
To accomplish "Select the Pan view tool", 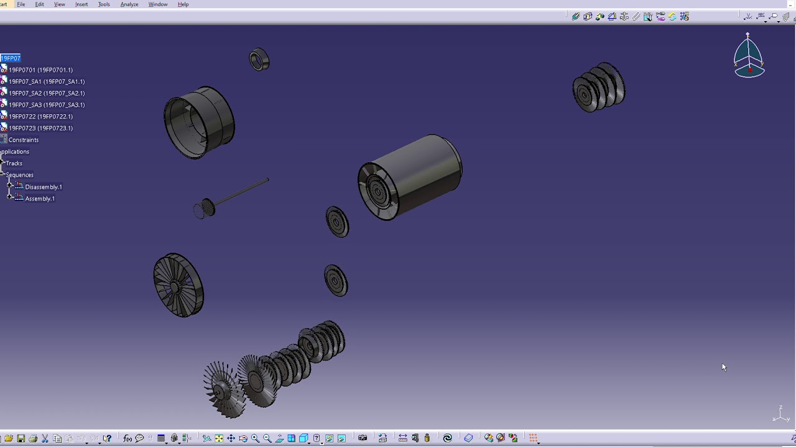I will click(231, 438).
